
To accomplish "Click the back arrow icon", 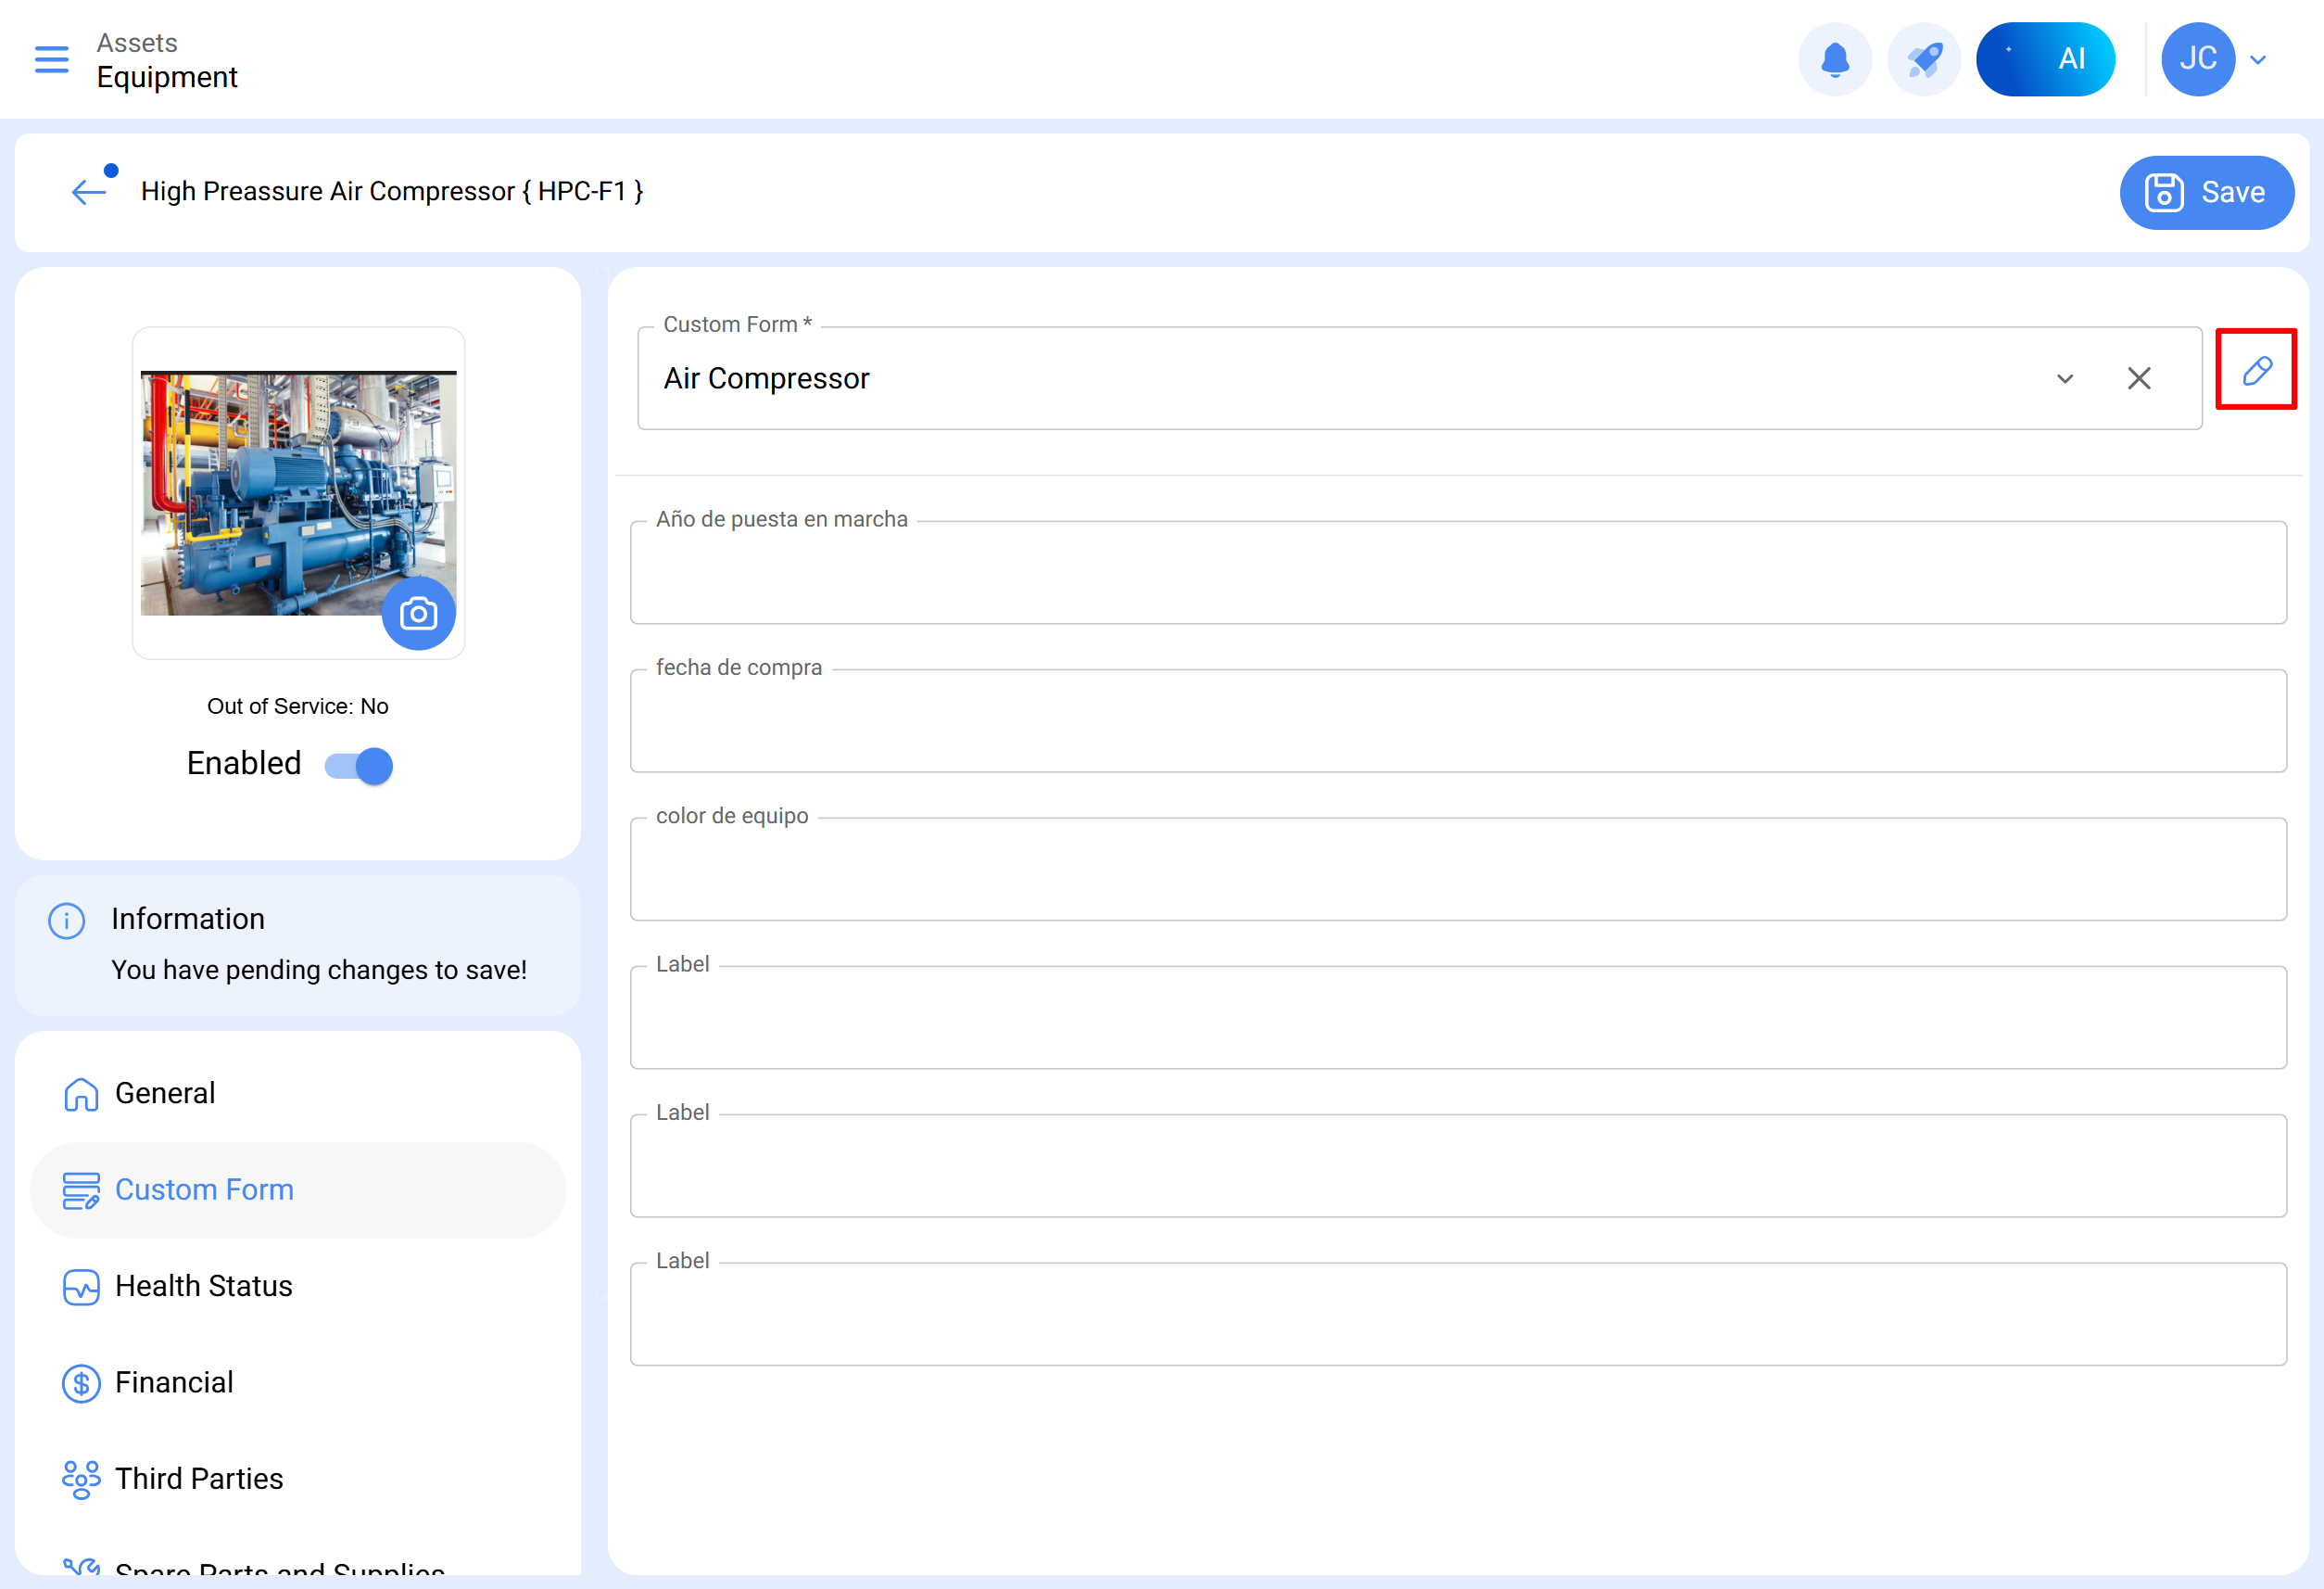I will point(89,191).
